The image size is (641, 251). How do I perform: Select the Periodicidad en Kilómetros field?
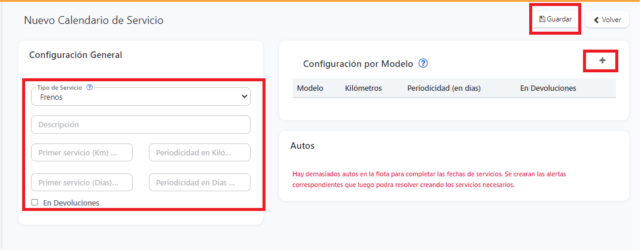click(199, 153)
